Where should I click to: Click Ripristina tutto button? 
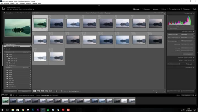coord(188,54)
